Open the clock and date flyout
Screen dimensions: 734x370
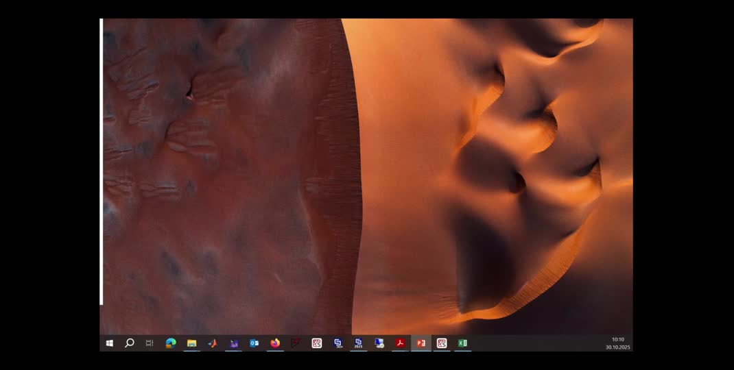617,343
